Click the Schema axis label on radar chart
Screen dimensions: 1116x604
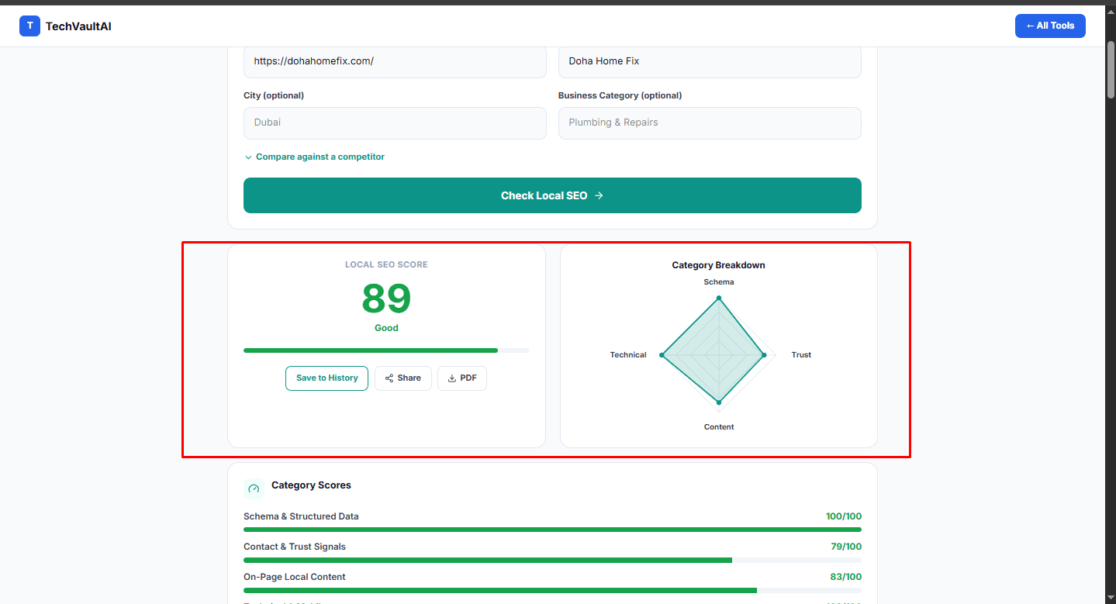pyautogui.click(x=719, y=282)
